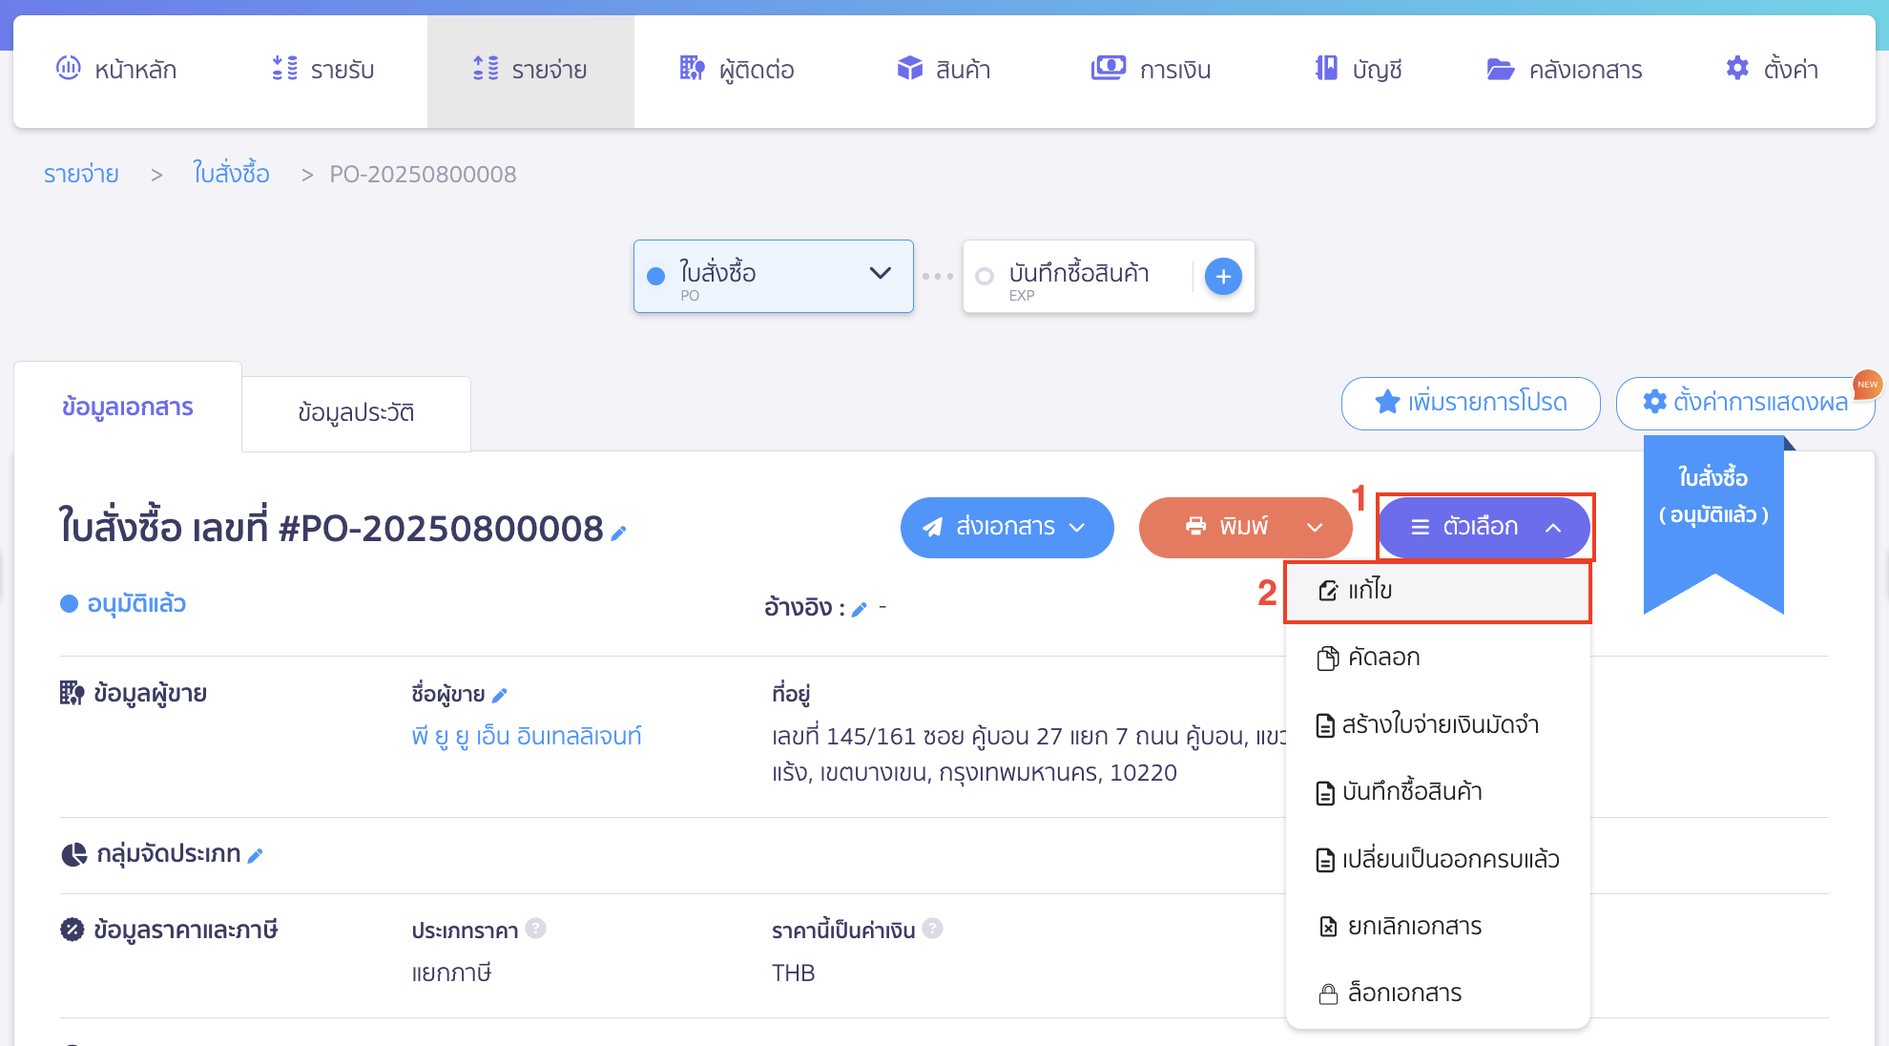Choose ล็อกเอกสาร from options menu
This screenshot has height=1046, width=1889.
pyautogui.click(x=1404, y=993)
